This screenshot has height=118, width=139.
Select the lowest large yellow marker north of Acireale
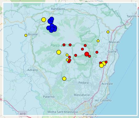101,65
